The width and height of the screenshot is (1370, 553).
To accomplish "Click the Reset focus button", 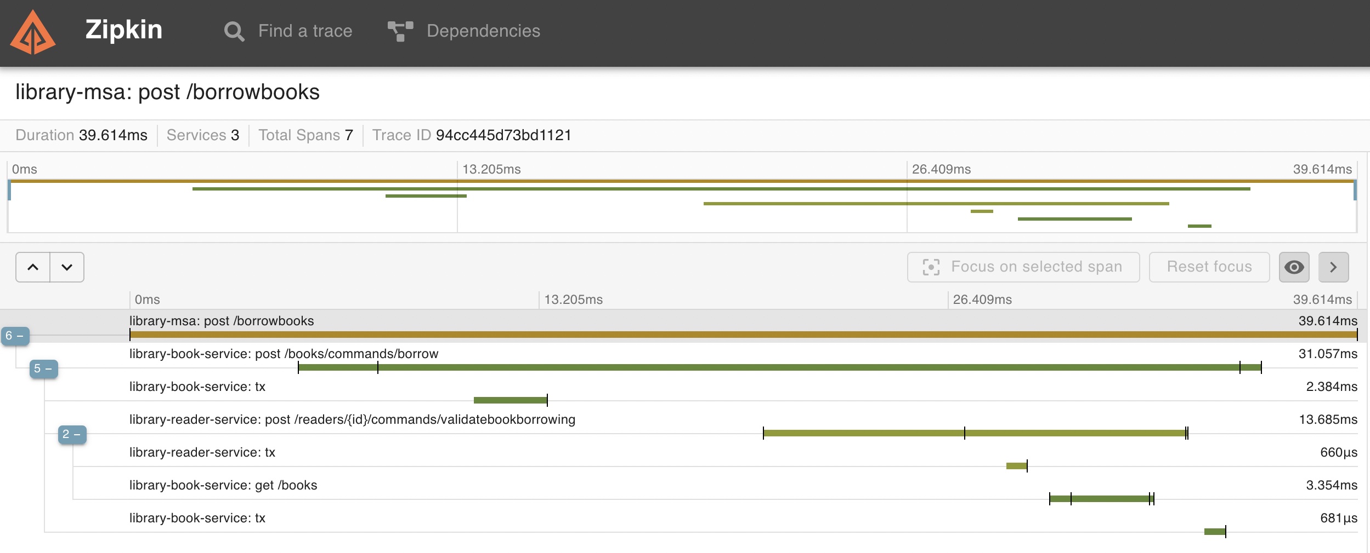I will click(x=1209, y=267).
